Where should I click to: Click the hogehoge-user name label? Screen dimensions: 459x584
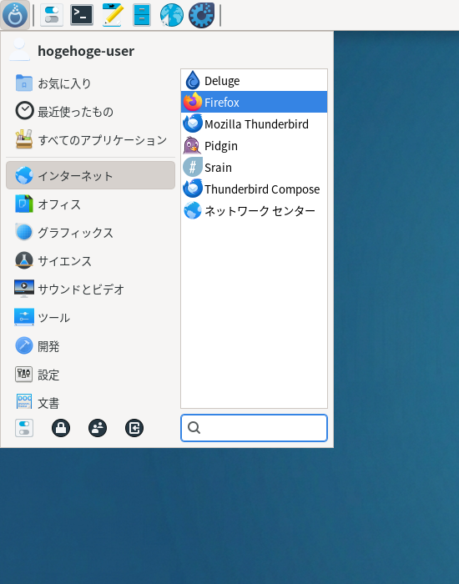tap(86, 51)
